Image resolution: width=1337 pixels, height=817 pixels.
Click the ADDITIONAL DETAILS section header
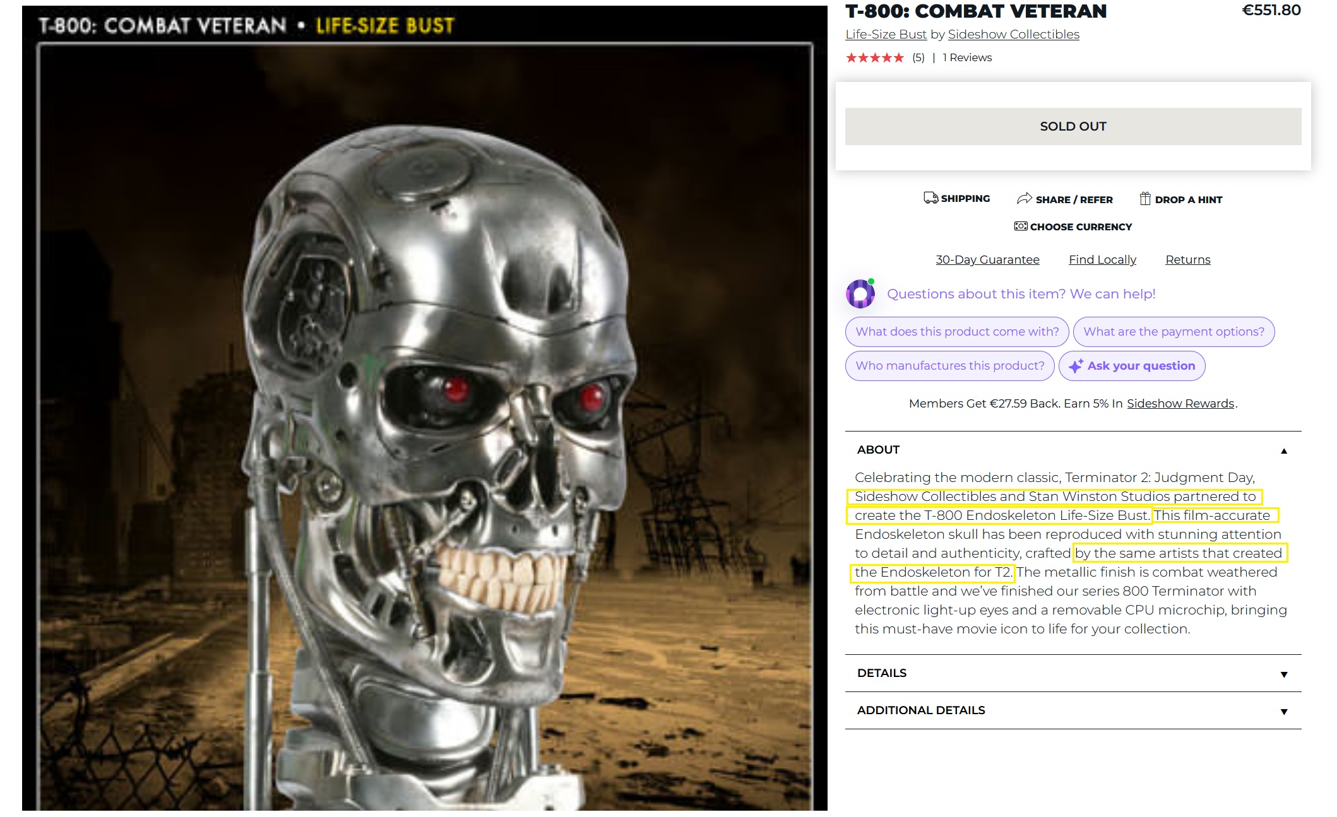1073,710
